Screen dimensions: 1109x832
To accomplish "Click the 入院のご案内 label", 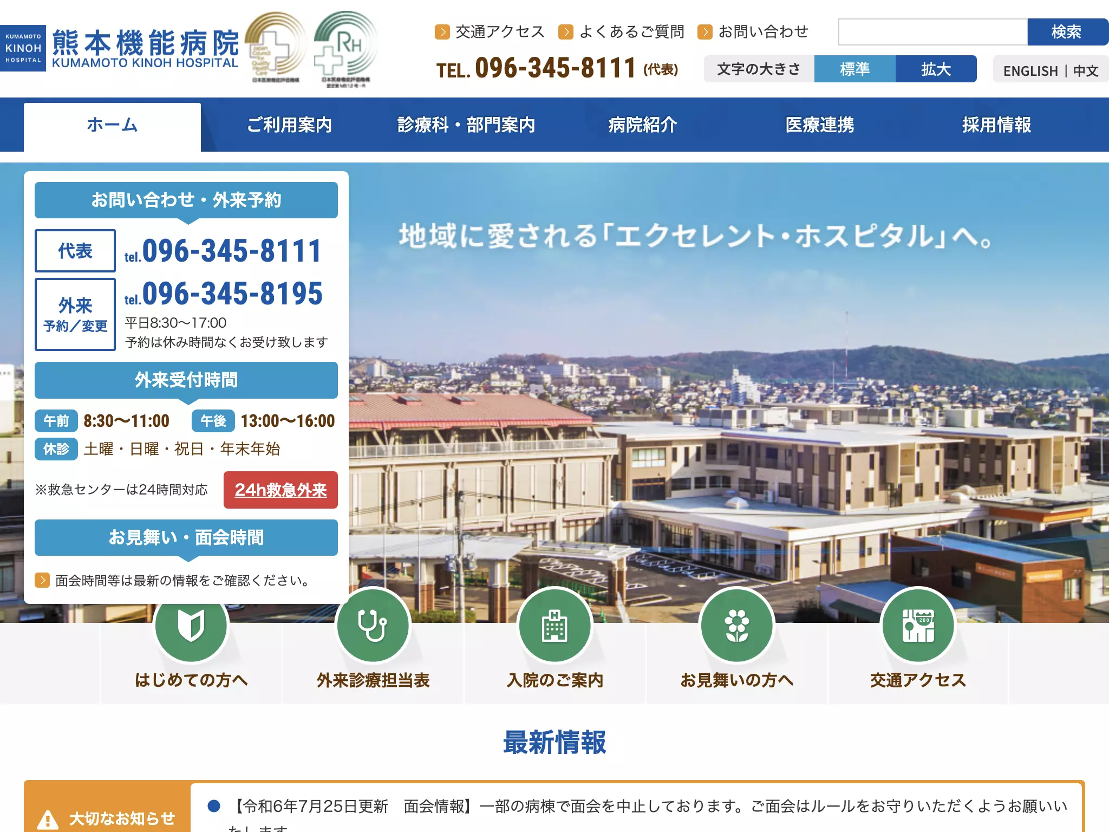I will pos(555,680).
